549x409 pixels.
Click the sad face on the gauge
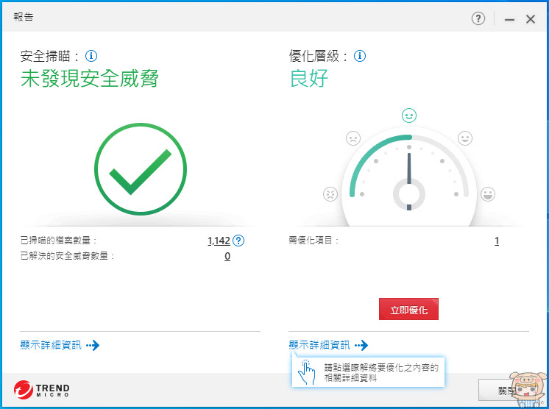click(x=353, y=138)
